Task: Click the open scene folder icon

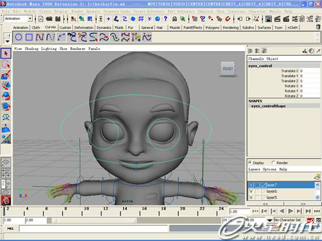Action: pos(49,19)
